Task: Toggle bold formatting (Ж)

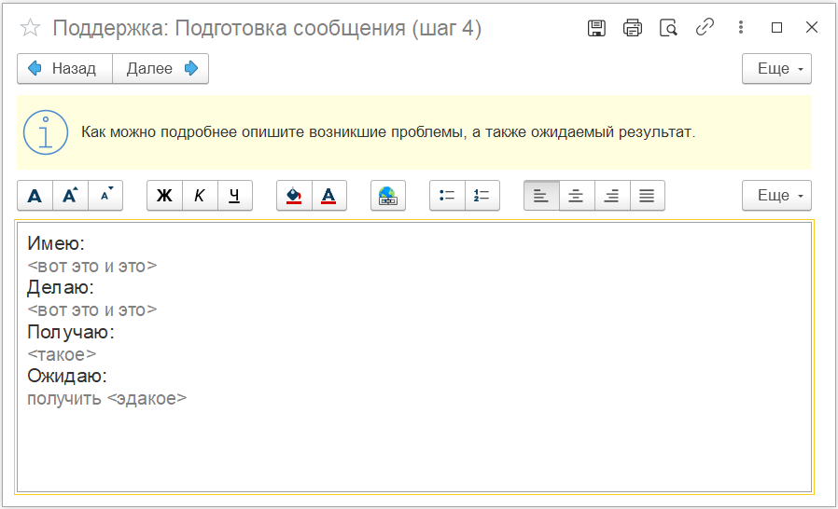Action: [164, 196]
